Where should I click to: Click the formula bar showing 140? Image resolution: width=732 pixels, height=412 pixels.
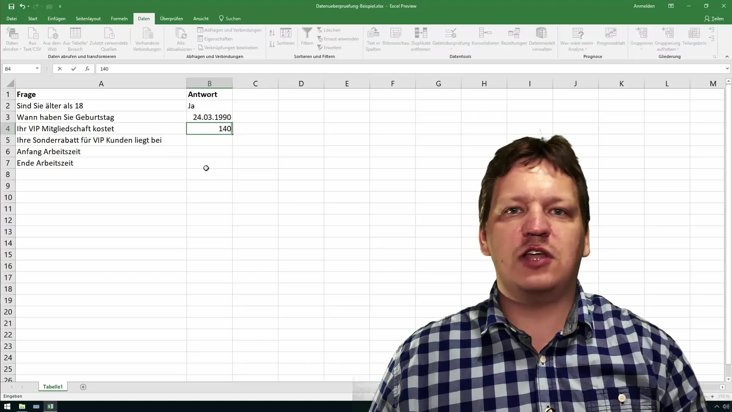[x=410, y=69]
